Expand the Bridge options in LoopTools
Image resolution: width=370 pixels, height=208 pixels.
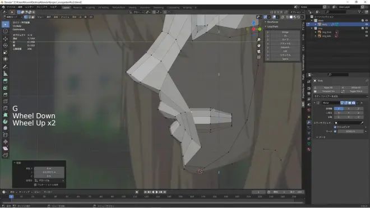click(x=268, y=32)
